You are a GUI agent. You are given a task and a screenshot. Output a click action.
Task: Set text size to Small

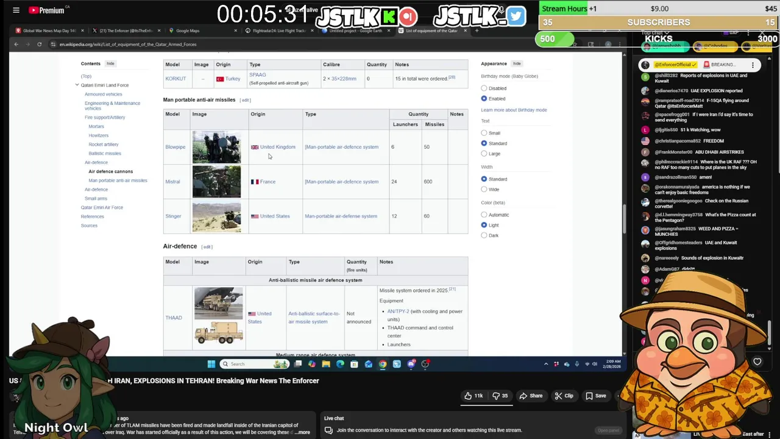(x=484, y=133)
